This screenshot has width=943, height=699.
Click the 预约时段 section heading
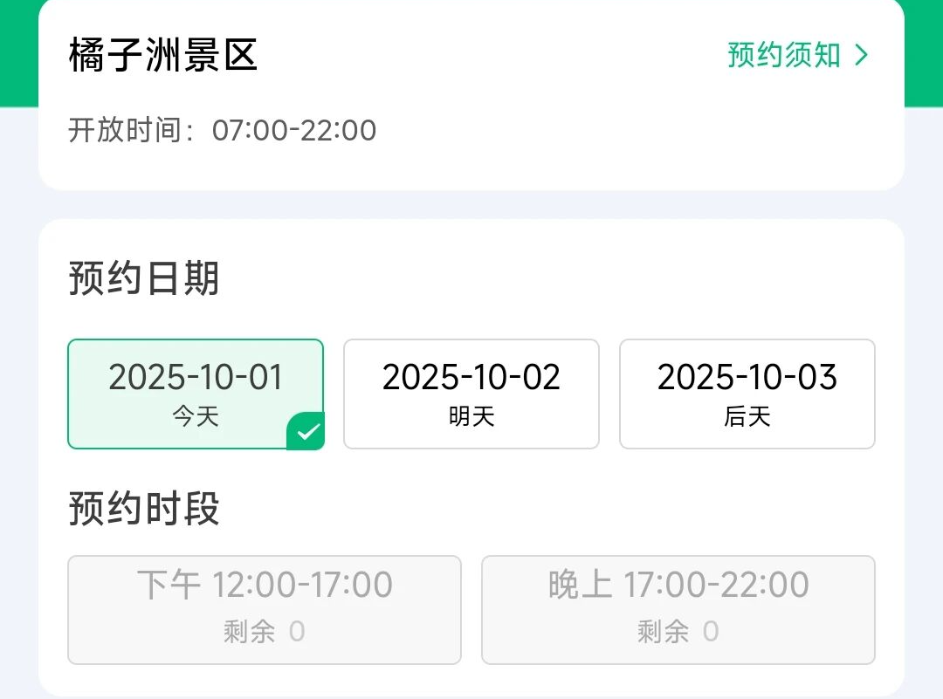click(144, 509)
